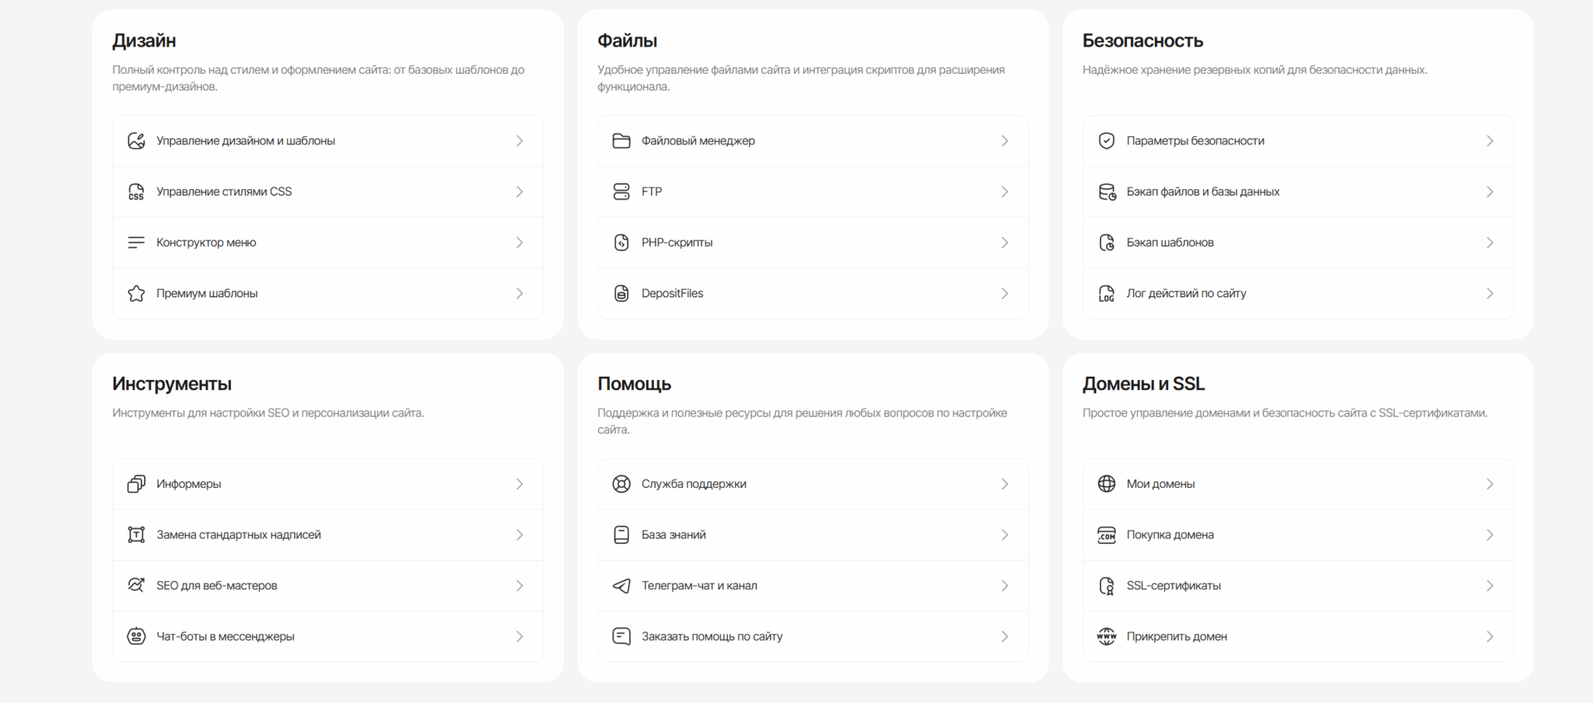1593x703 pixels.
Task: Click the folder icon for Файловый менеджер
Action: 621,141
